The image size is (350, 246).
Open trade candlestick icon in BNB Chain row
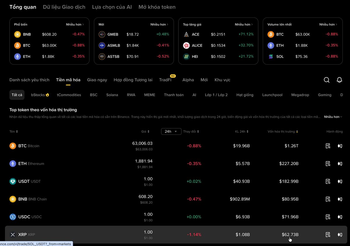(x=340, y=199)
